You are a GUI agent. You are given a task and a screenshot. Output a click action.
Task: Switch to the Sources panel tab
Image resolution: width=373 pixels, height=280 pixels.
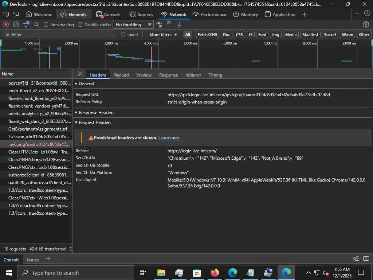[141, 15]
